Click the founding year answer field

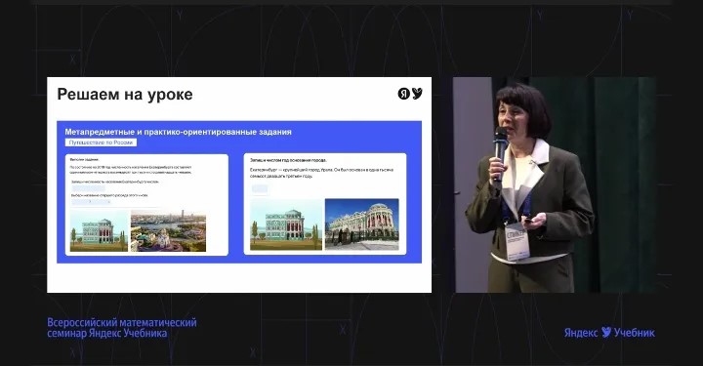260,188
